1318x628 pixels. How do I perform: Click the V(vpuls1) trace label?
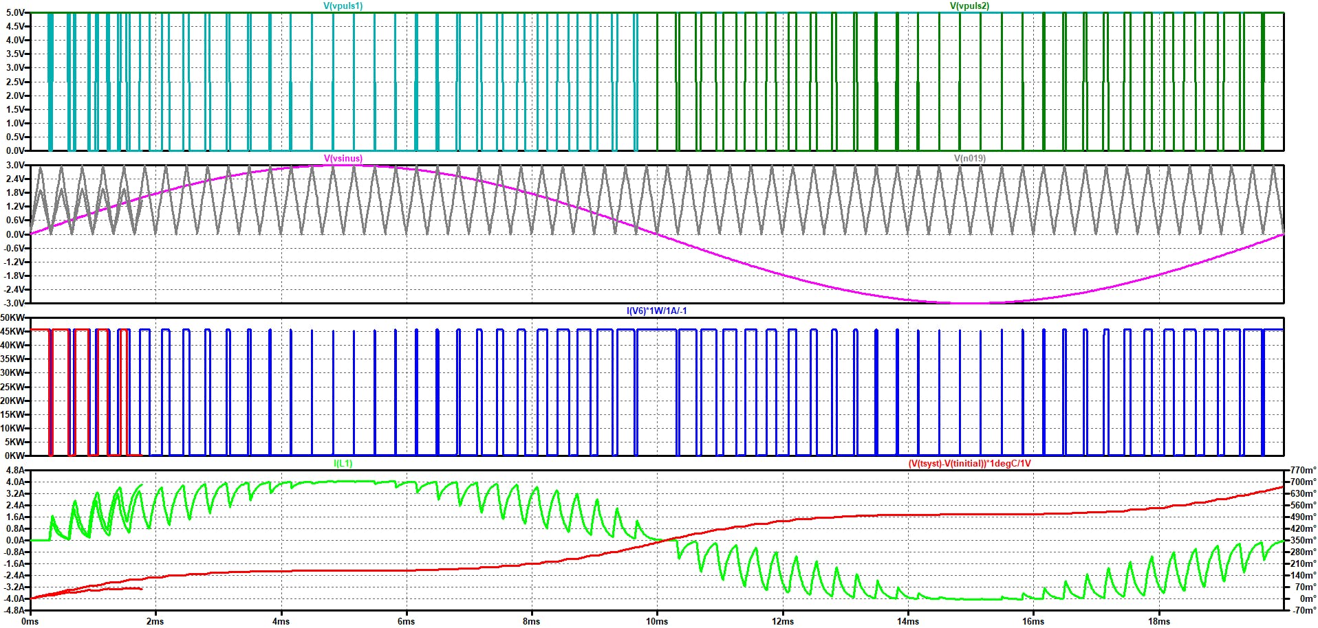click(x=343, y=5)
